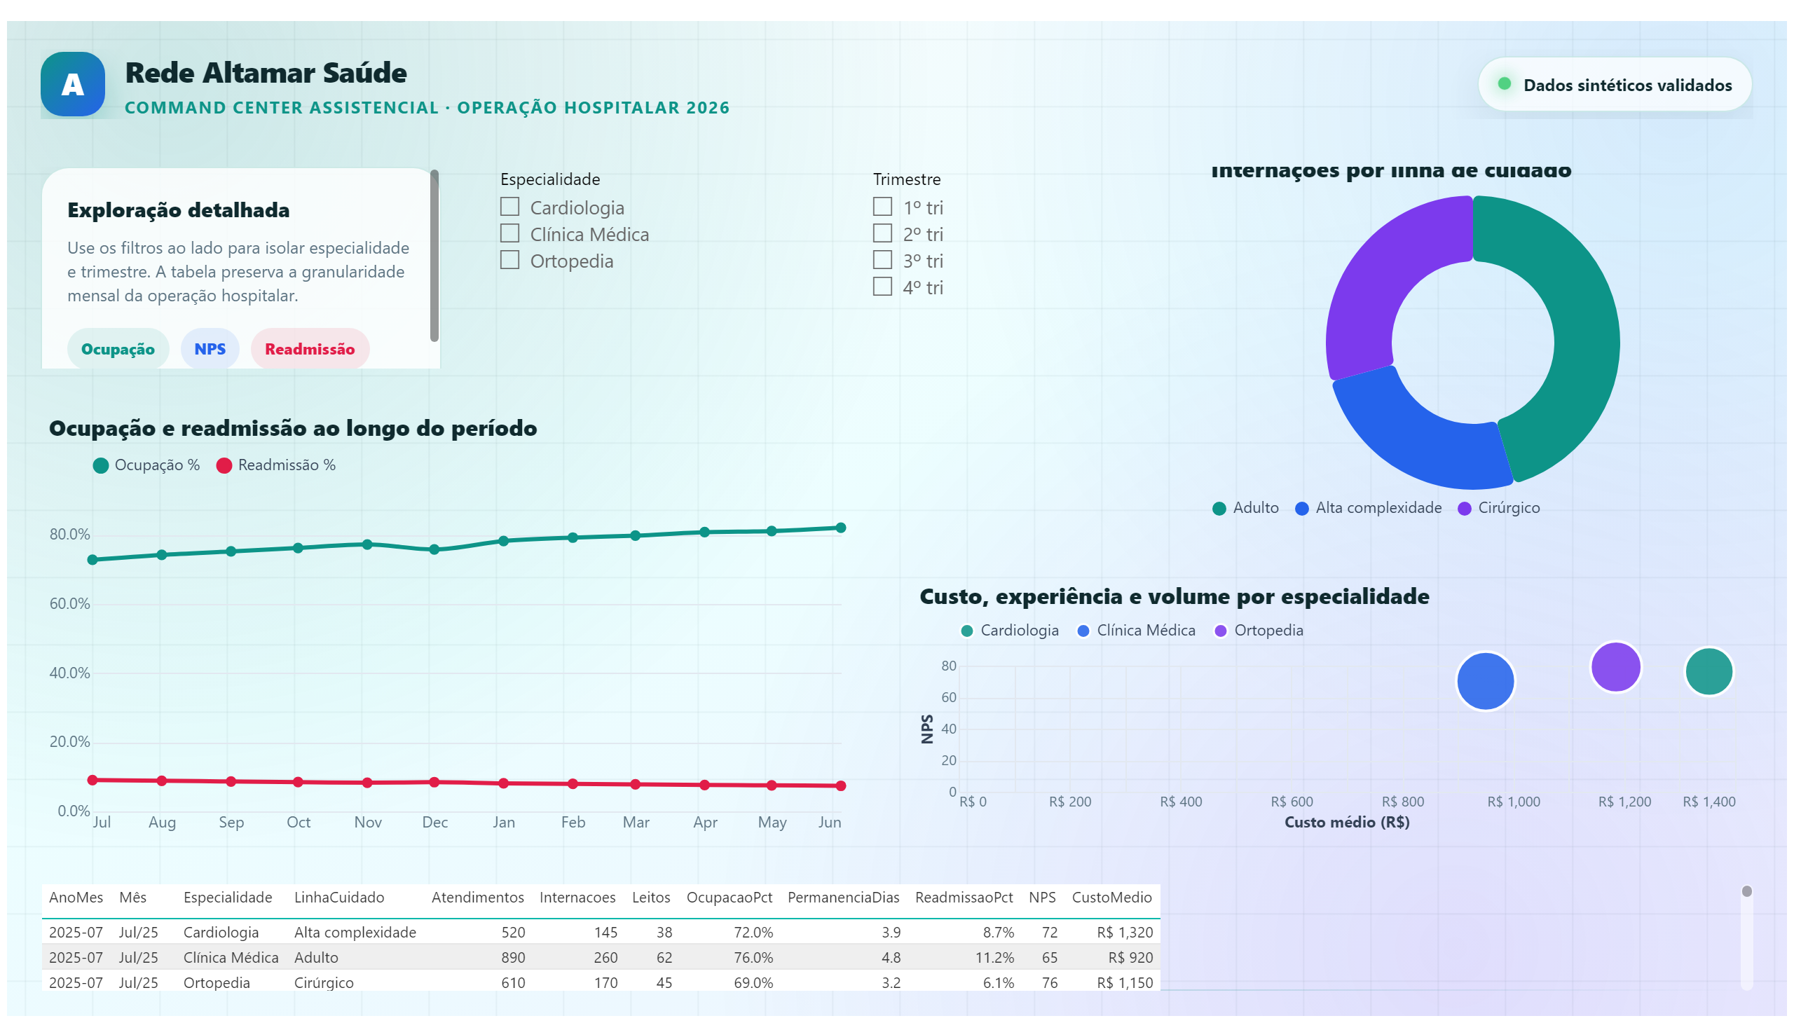The image size is (1794, 1023).
Task: Tick the 3º tri quarter checkbox
Action: [x=882, y=260]
